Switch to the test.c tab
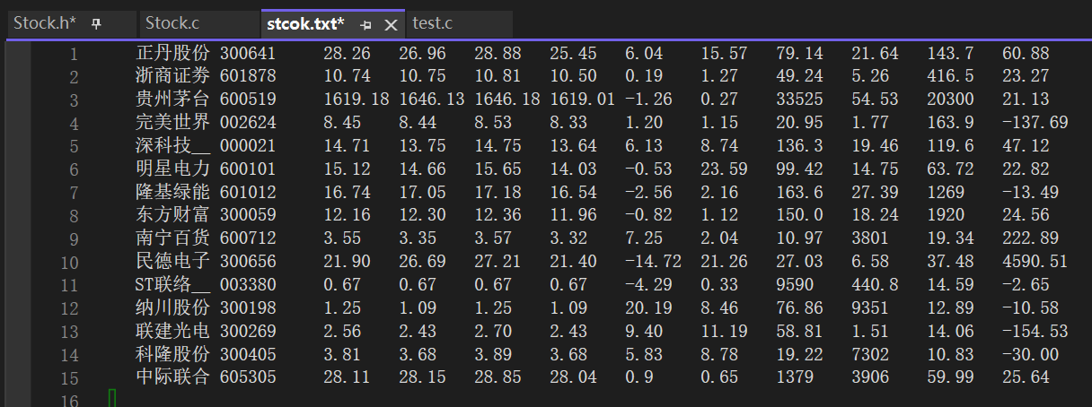Viewport: 1092px width, 407px height. 432,23
